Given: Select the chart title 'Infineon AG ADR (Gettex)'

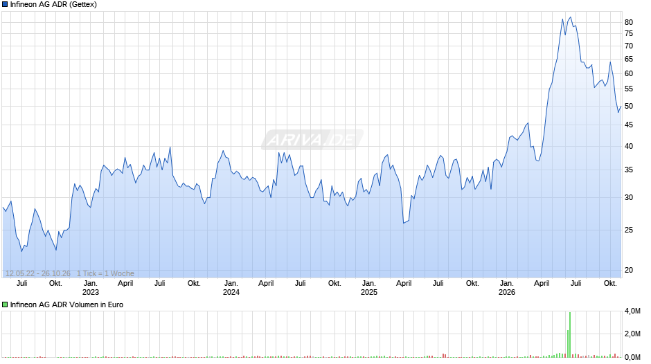Looking at the screenshot, I should [x=53, y=5].
